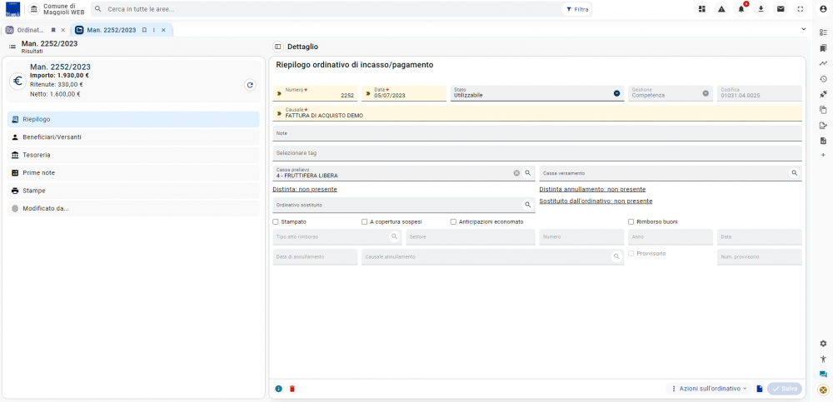Open the Gestione Competenza dropdown arrow
Viewport: 833px width, 402px height.
point(706,93)
